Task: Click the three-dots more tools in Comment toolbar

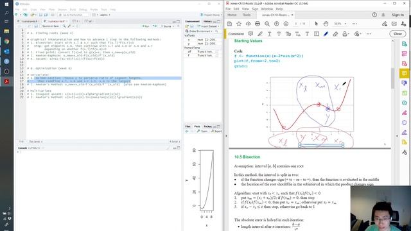Action: pyautogui.click(x=369, y=34)
